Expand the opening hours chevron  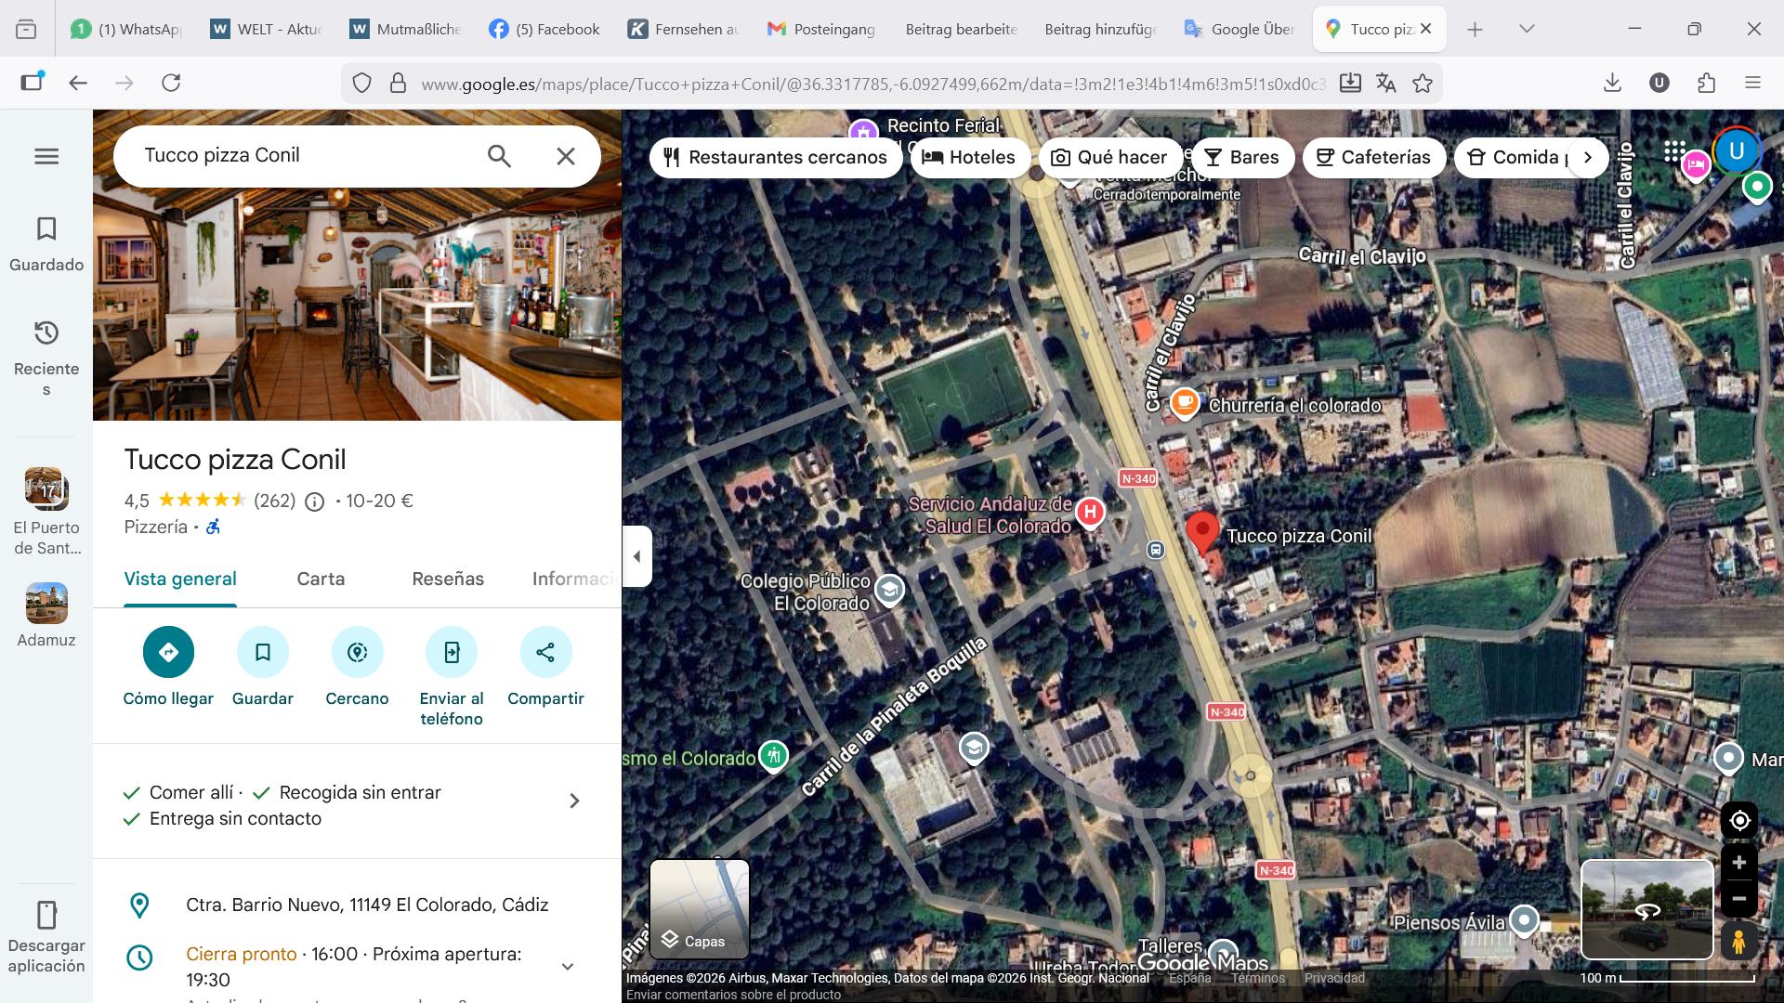pos(568,967)
